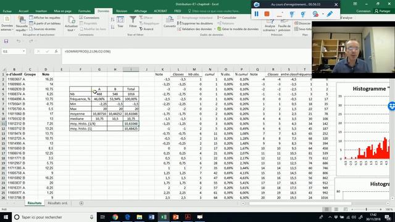Open Word from the taskbar
Viewport: 395px width, 222px height.
151,217
